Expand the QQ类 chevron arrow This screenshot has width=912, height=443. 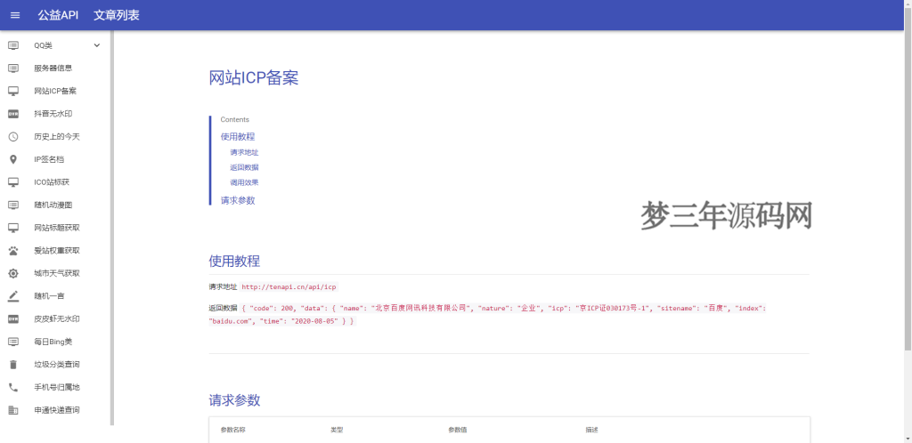point(97,45)
